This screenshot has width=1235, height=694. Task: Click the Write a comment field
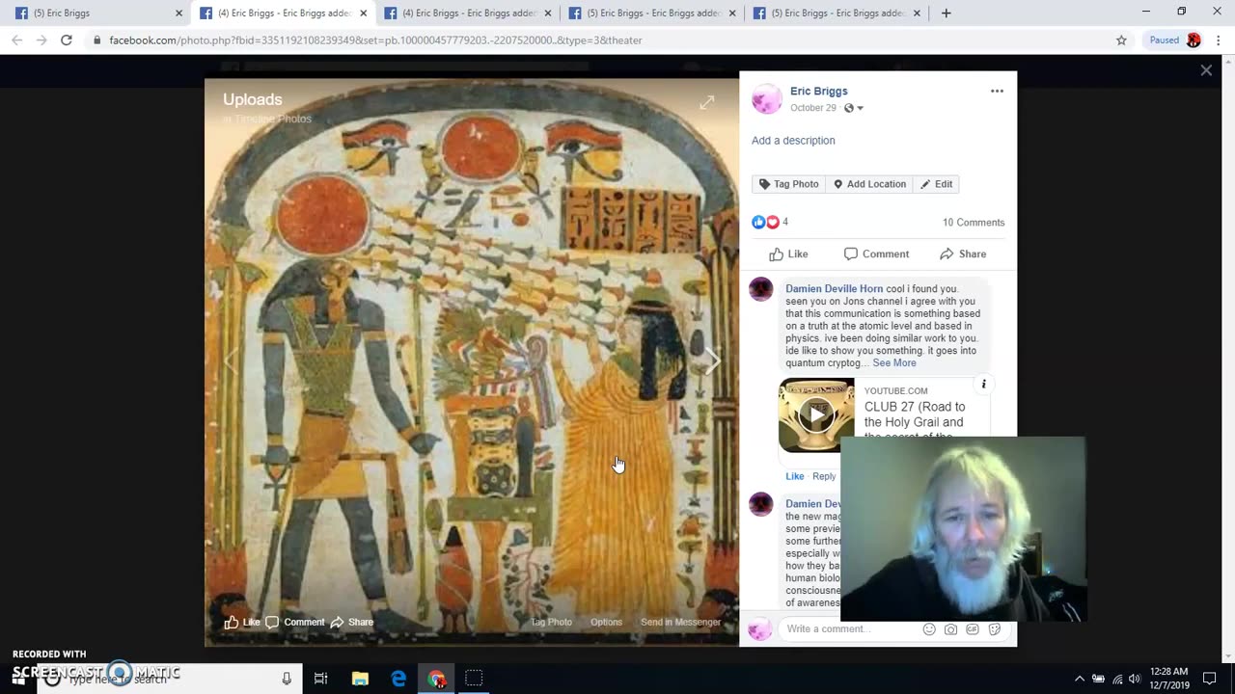(849, 629)
